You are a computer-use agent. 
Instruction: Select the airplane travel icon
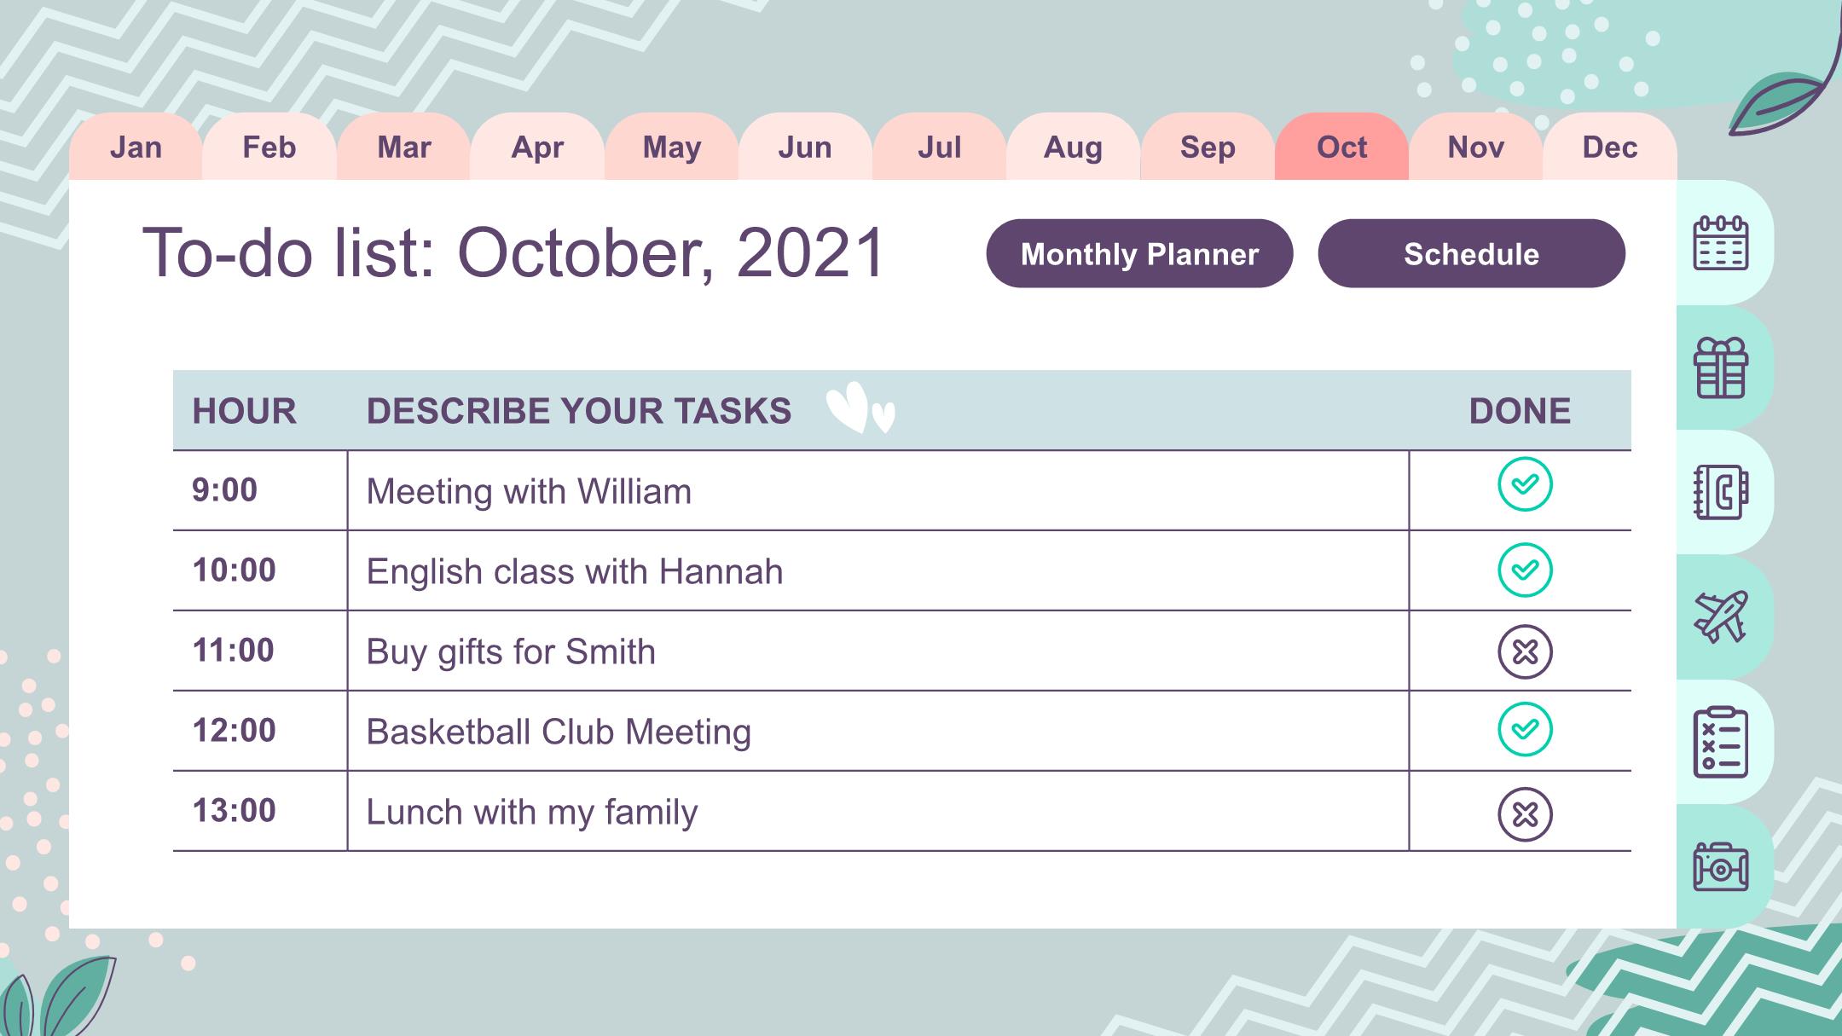(1720, 616)
